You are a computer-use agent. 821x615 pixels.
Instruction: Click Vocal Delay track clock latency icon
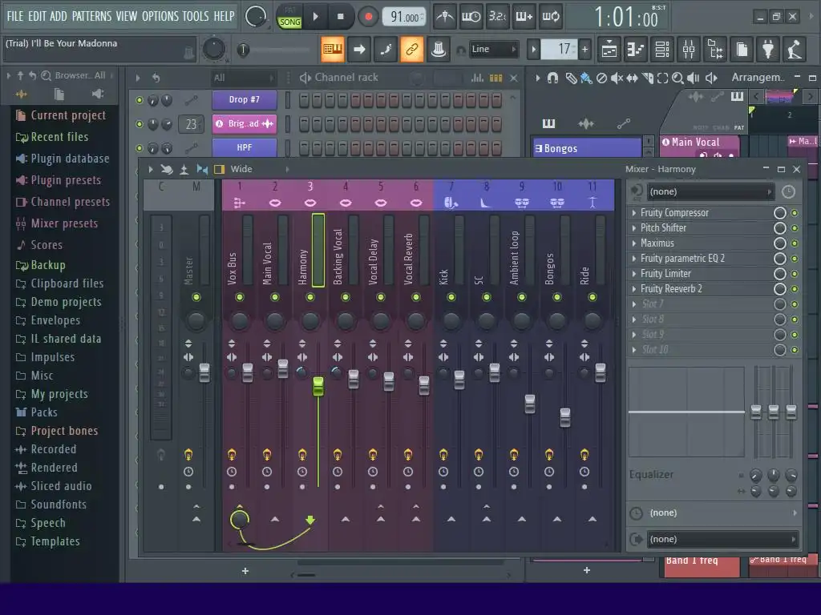(x=373, y=472)
